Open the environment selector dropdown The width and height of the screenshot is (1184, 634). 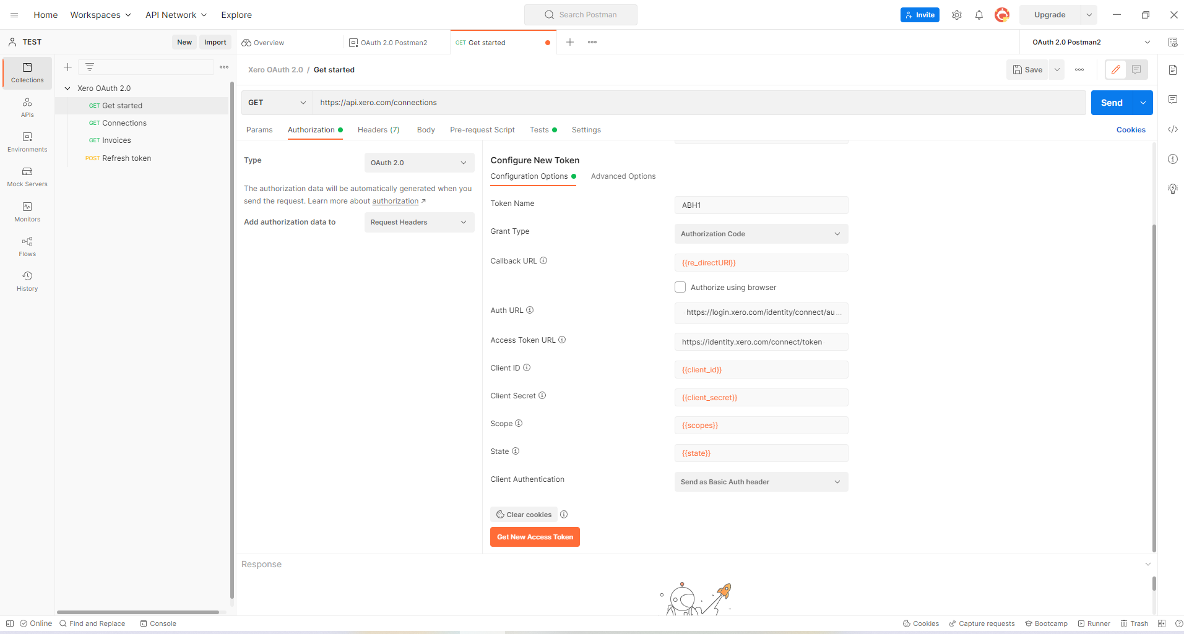point(1091,42)
